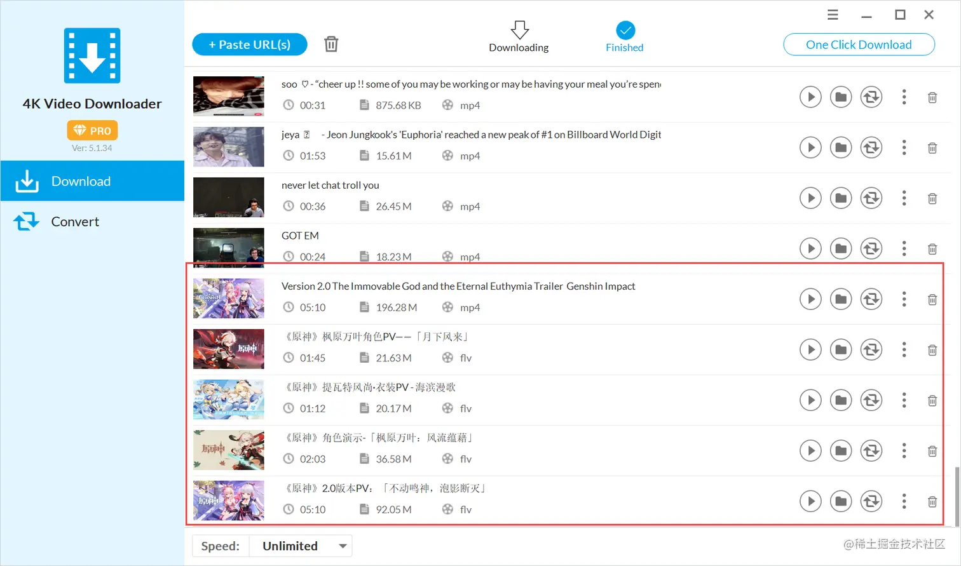Open folder for the 92.05 M flv video

coord(841,501)
